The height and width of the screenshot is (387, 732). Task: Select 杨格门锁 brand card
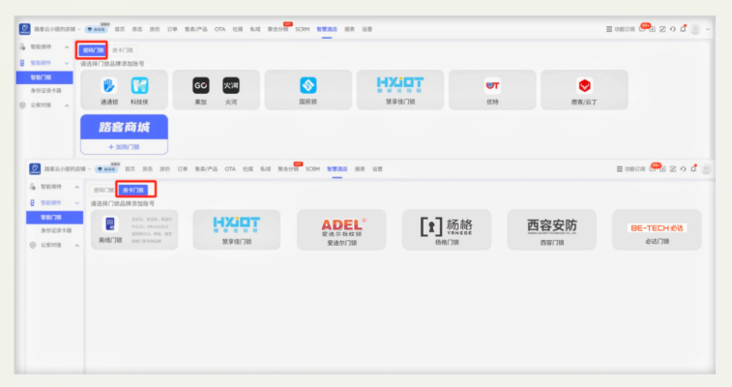click(x=447, y=229)
